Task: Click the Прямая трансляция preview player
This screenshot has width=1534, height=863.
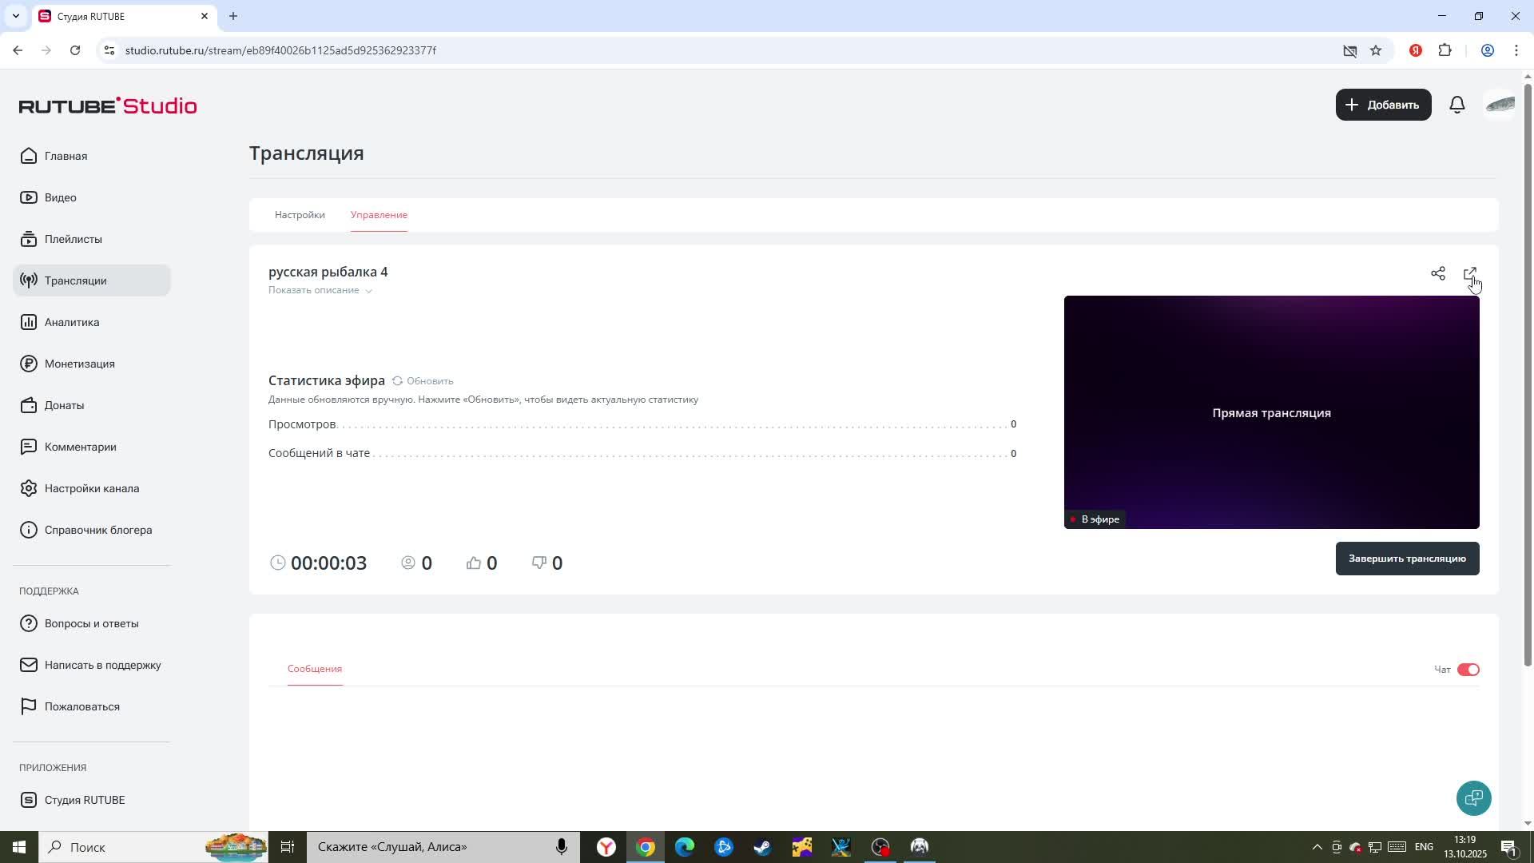Action: point(1270,412)
